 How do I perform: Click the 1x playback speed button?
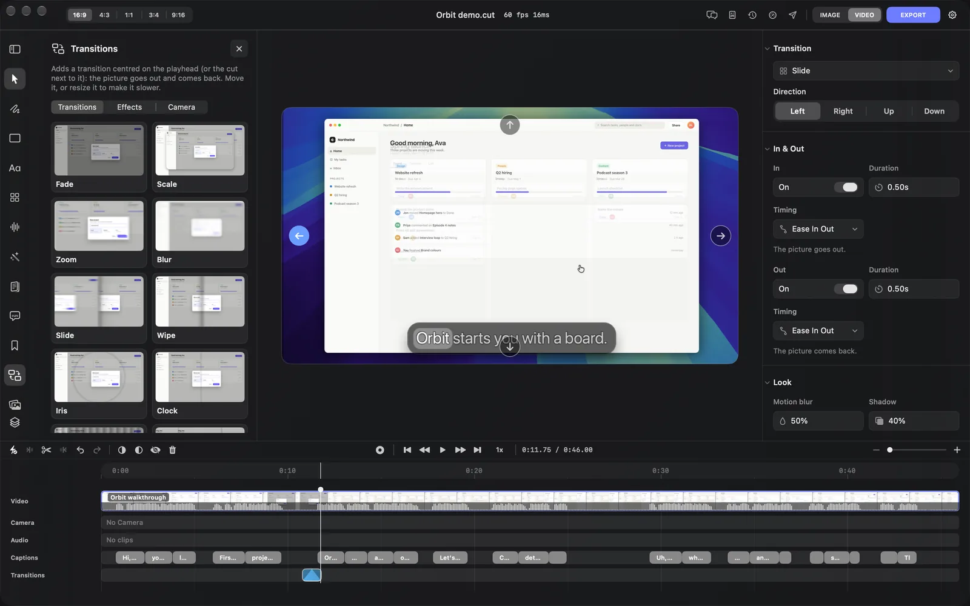(500, 450)
